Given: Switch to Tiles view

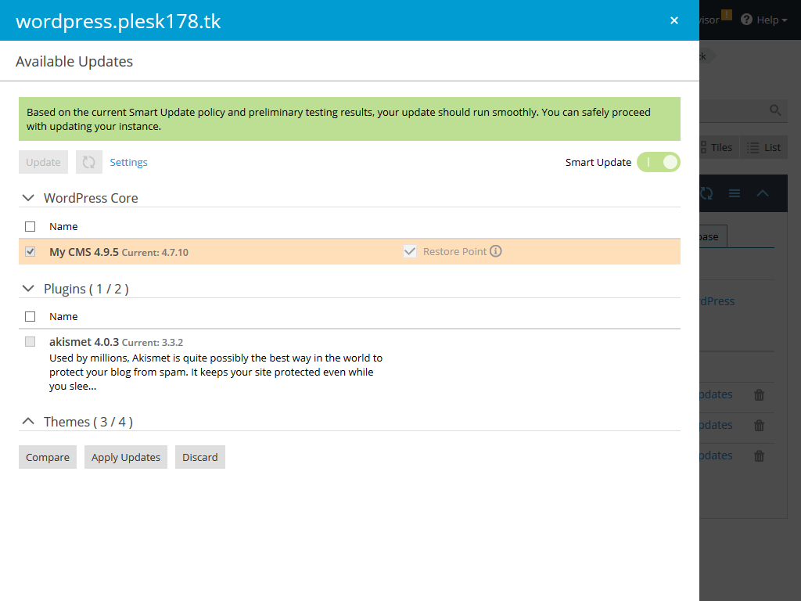Looking at the screenshot, I should tap(717, 147).
